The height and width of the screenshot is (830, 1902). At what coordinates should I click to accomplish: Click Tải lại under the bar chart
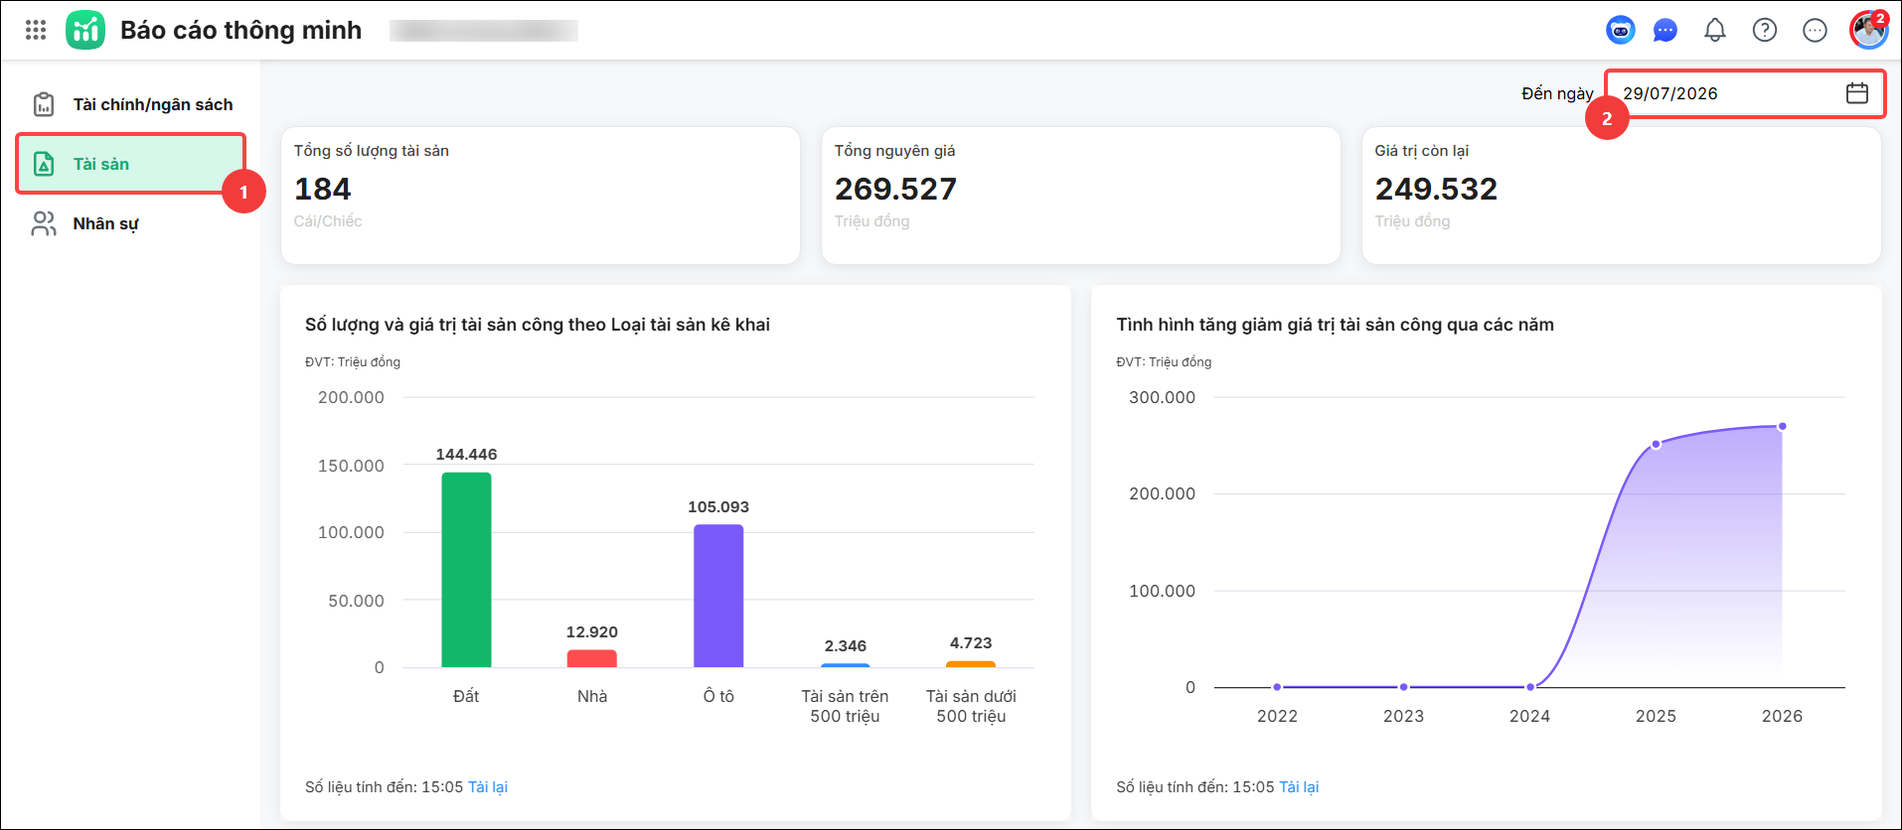pos(488,787)
